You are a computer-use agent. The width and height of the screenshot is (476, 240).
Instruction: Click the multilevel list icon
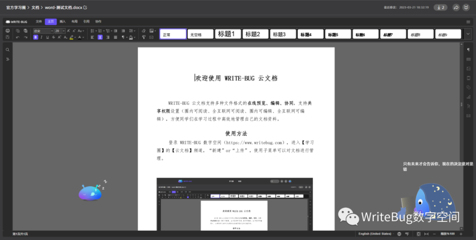pos(109,31)
